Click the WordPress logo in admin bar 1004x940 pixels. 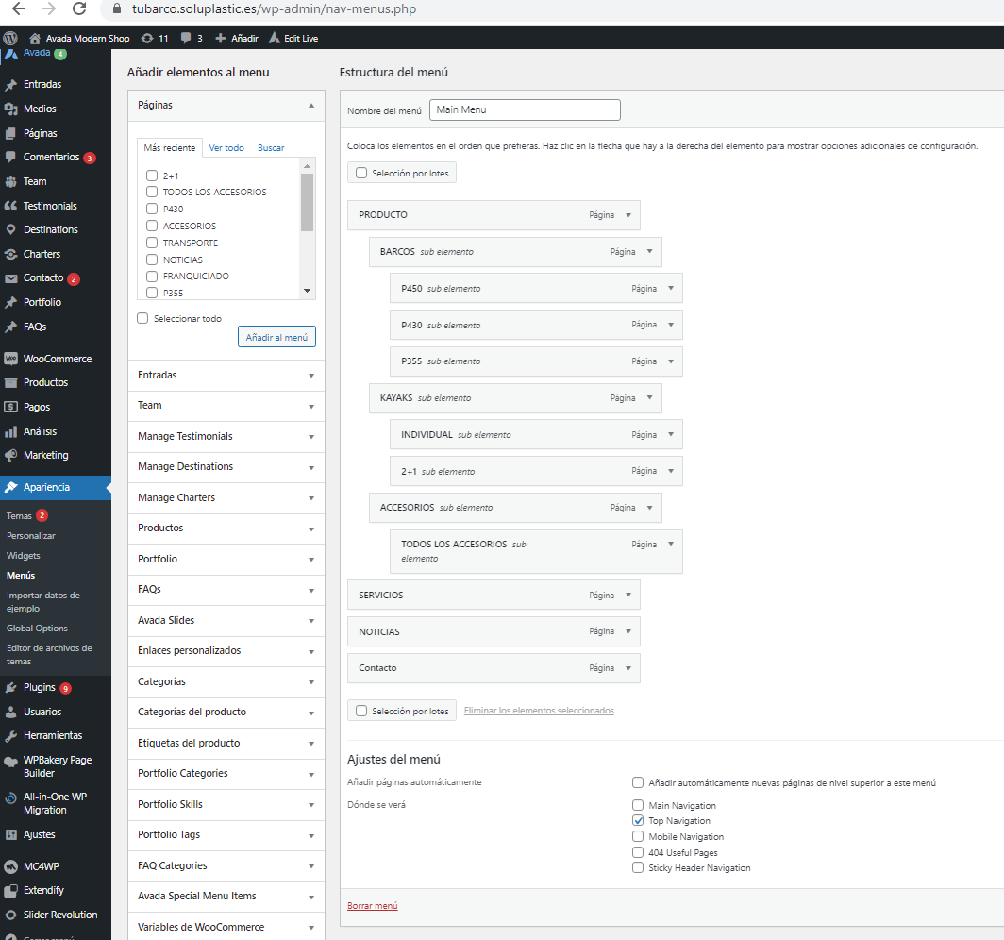pos(10,38)
